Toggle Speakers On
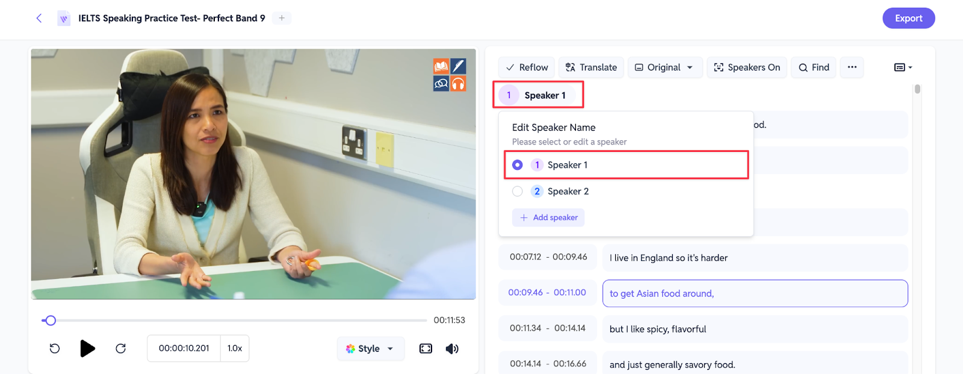The image size is (963, 374). [747, 67]
